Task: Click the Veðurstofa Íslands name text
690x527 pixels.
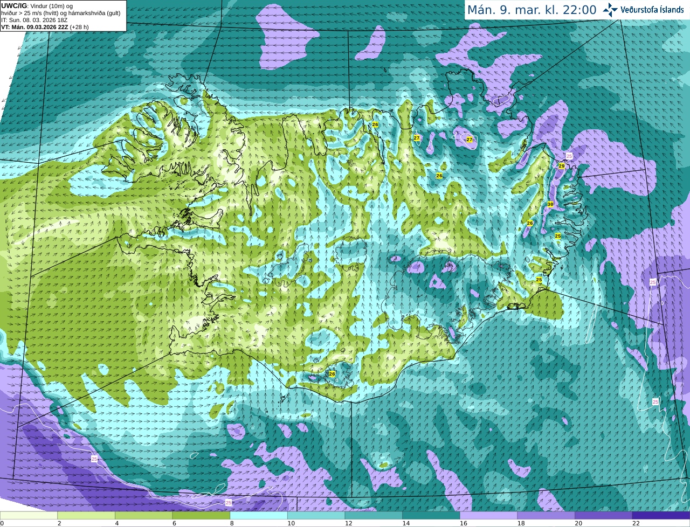Action: click(652, 10)
